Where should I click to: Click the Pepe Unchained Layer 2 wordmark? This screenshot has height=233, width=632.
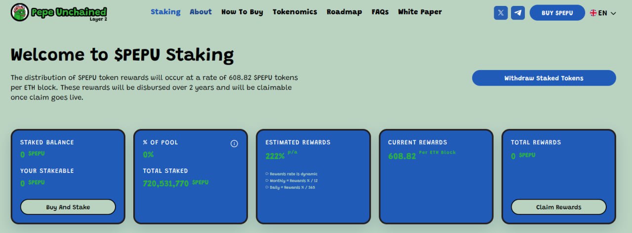tap(69, 13)
